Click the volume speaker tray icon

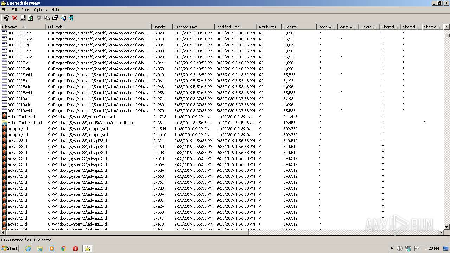tap(400, 248)
